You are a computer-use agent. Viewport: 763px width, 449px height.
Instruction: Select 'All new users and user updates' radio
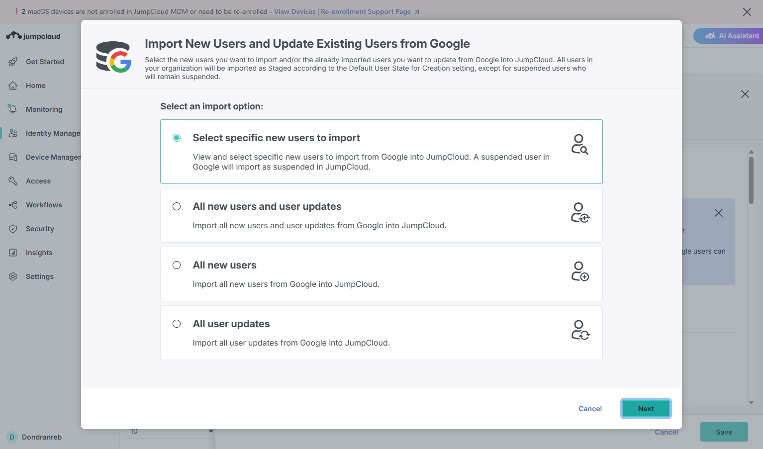tap(177, 206)
